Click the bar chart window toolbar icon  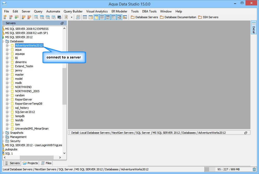click(x=125, y=17)
